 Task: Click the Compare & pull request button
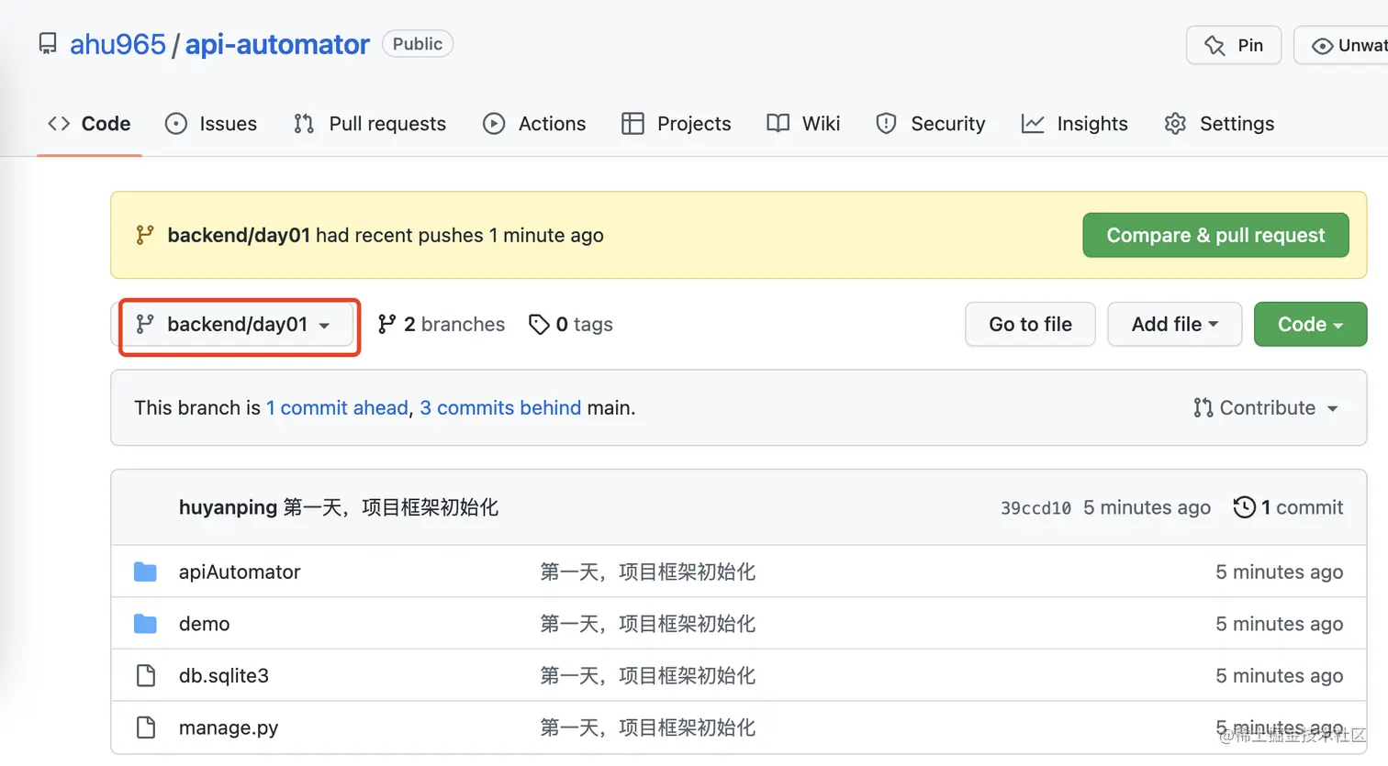pos(1215,235)
